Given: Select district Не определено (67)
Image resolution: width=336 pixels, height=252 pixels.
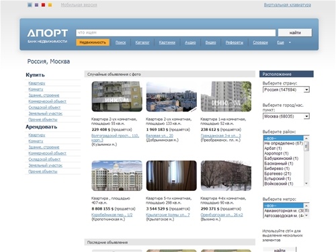Looking at the screenshot, I should [x=284, y=143].
